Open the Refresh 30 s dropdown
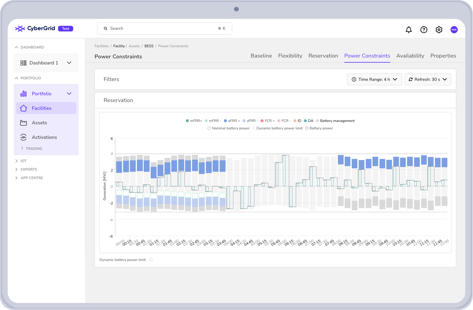 click(428, 79)
